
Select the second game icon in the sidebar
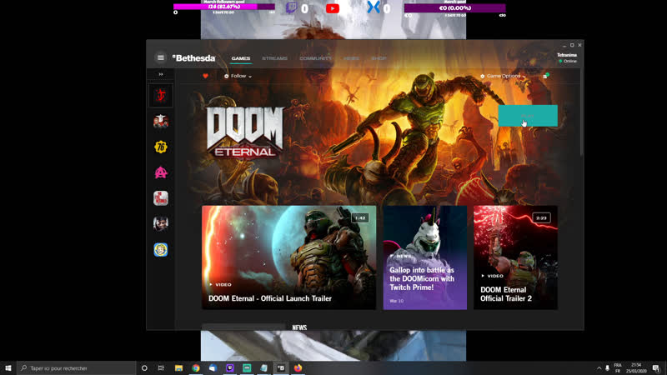pyautogui.click(x=161, y=122)
